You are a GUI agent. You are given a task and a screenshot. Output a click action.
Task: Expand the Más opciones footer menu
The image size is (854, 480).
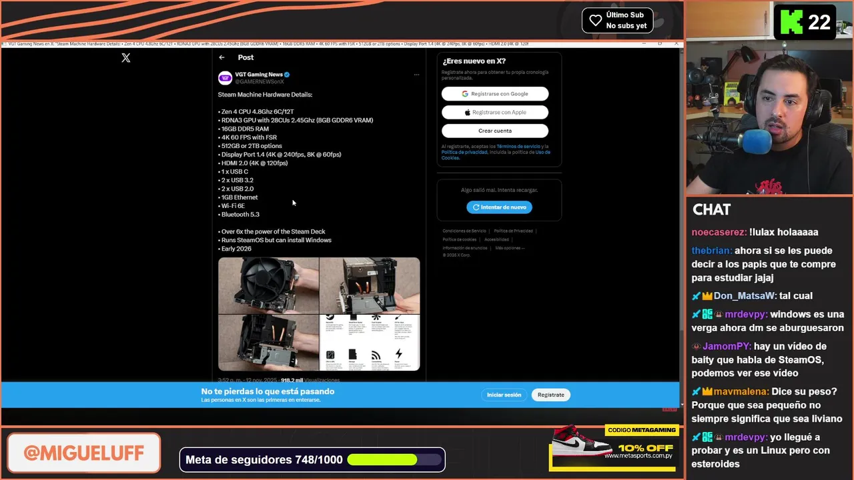point(510,248)
